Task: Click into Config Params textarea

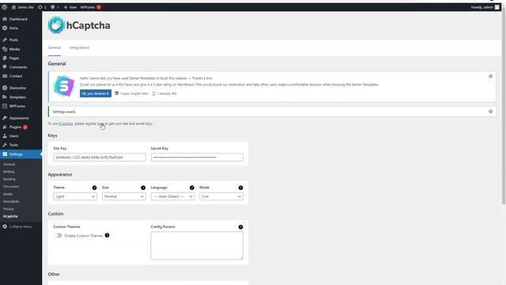Action: tap(197, 245)
